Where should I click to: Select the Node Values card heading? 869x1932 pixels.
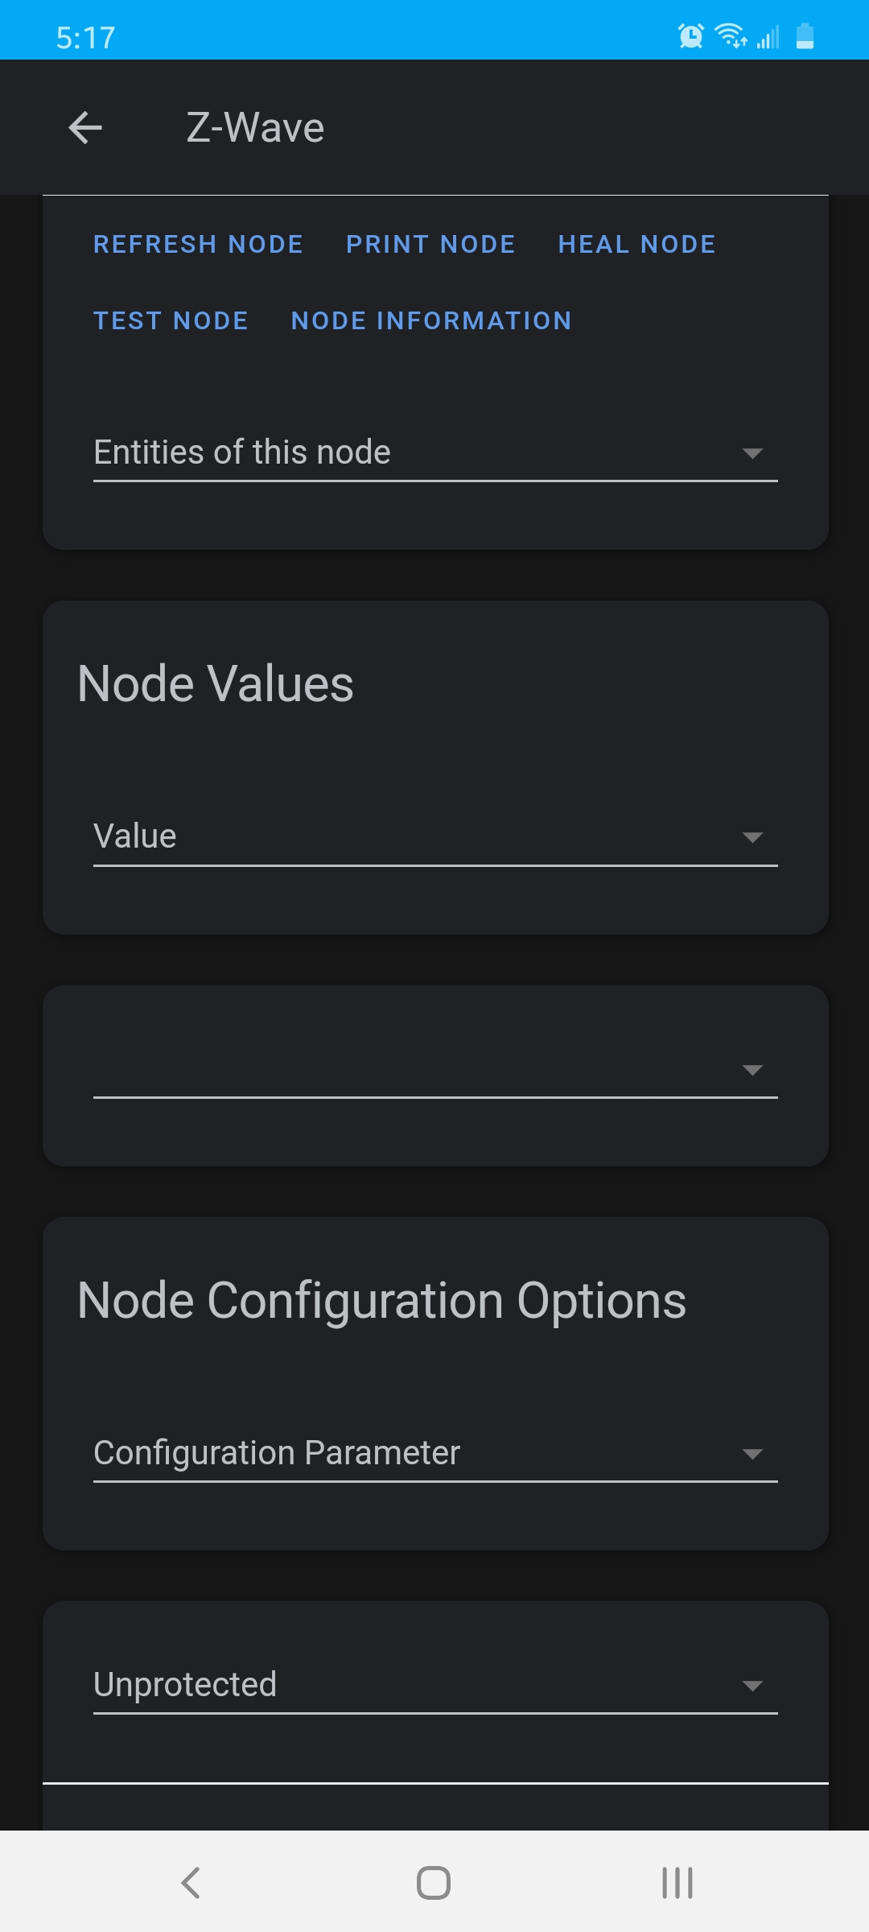(215, 683)
